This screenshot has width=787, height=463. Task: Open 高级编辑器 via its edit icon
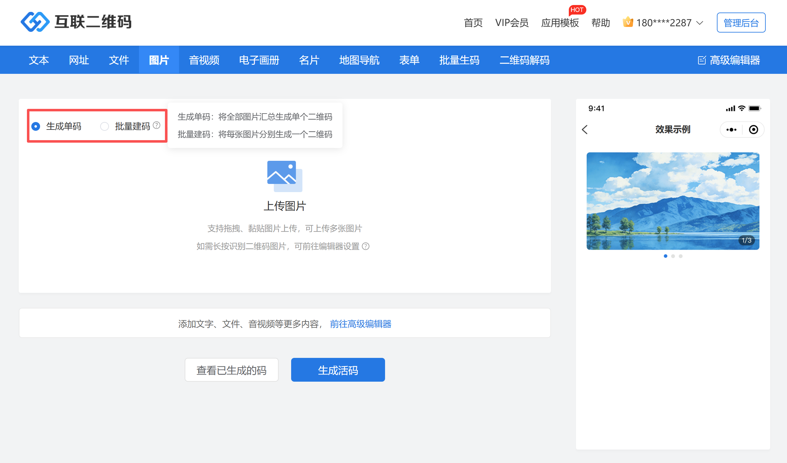[x=702, y=60]
